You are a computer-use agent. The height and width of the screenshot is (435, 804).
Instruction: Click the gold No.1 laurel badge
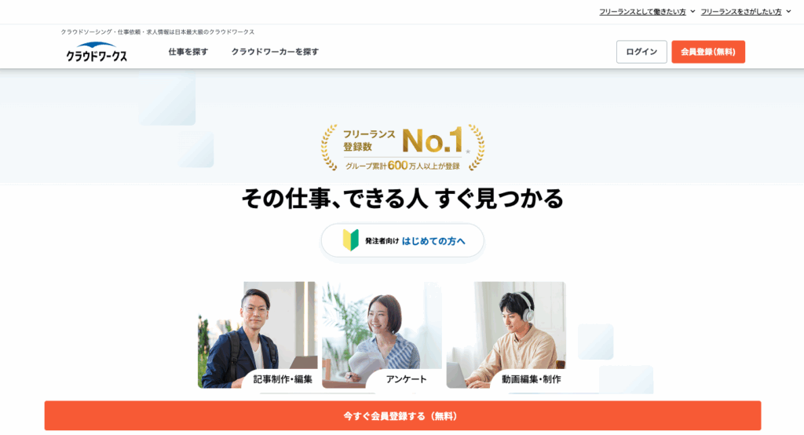[x=403, y=148]
